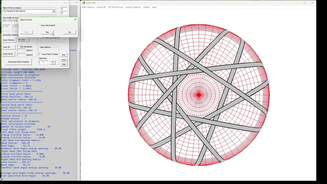This screenshot has width=327, height=184.
Task: Minimize the Cadfil window
Action: pos(297,3)
